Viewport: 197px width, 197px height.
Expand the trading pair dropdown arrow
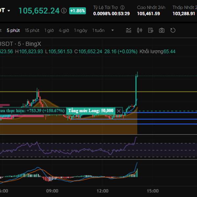(x=9, y=11)
